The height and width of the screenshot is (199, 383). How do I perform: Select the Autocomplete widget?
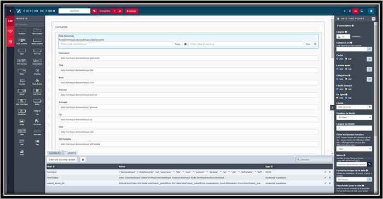(x=37, y=61)
